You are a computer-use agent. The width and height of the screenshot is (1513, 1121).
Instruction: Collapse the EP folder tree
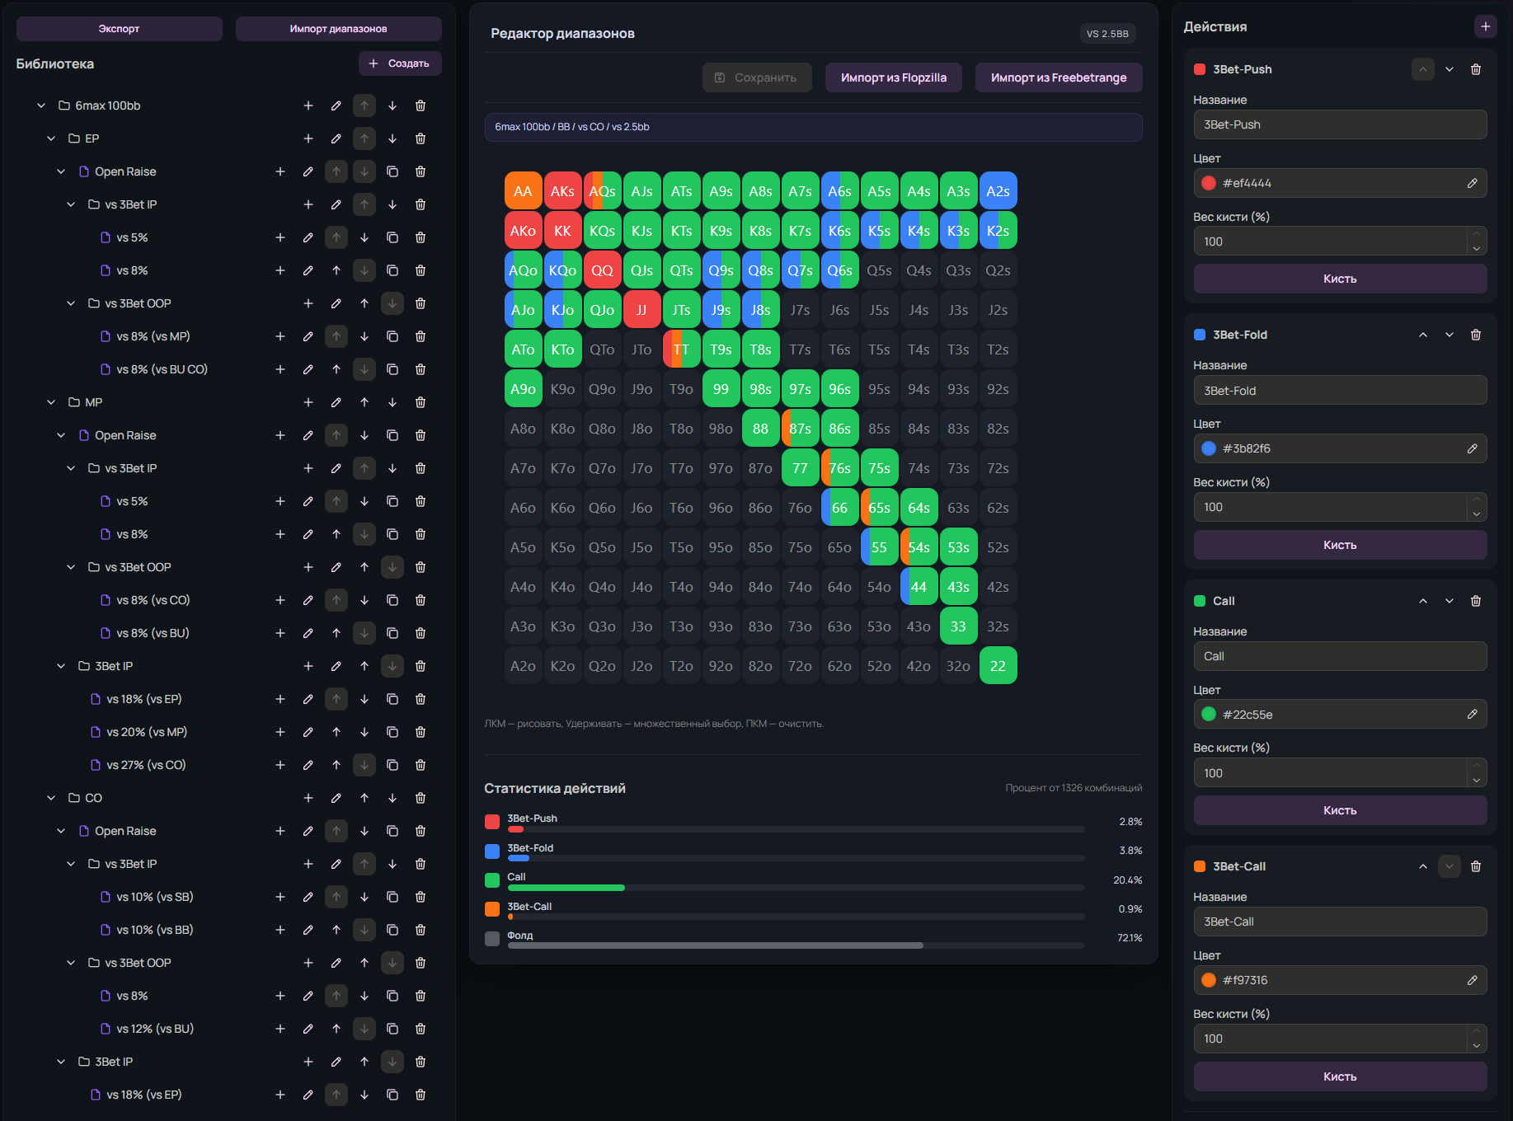point(51,138)
